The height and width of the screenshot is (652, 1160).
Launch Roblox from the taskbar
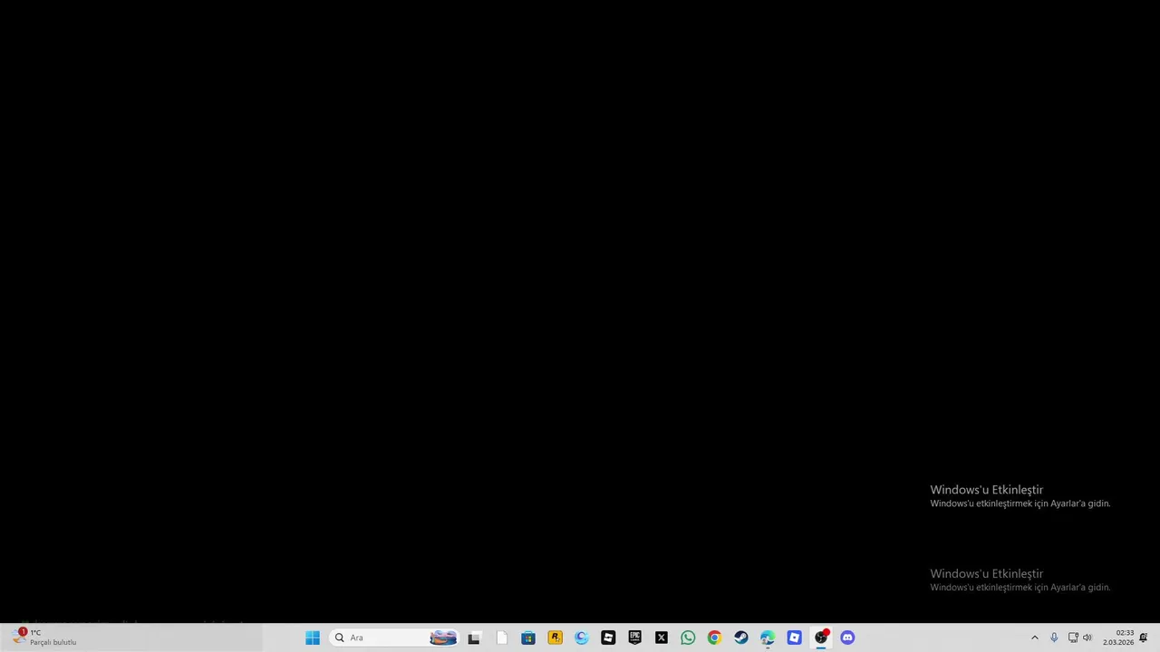coord(608,638)
